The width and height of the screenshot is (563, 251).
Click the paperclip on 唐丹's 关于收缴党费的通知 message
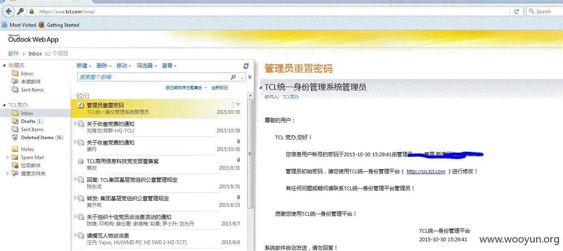(238, 142)
